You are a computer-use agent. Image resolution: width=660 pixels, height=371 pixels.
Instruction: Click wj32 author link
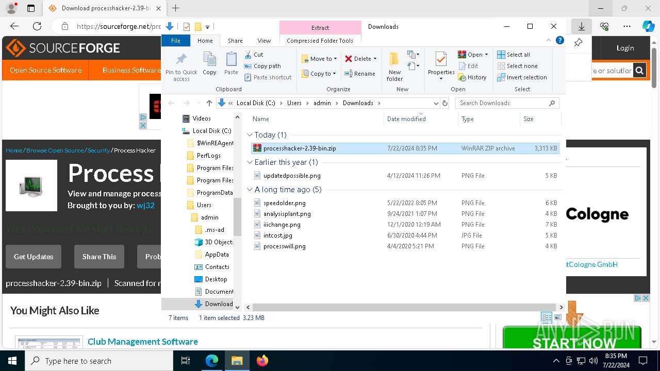(145, 205)
